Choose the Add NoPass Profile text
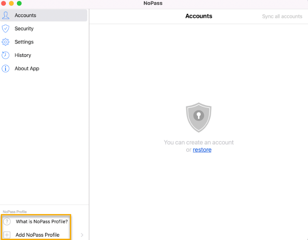308x240 pixels. pyautogui.click(x=37, y=235)
